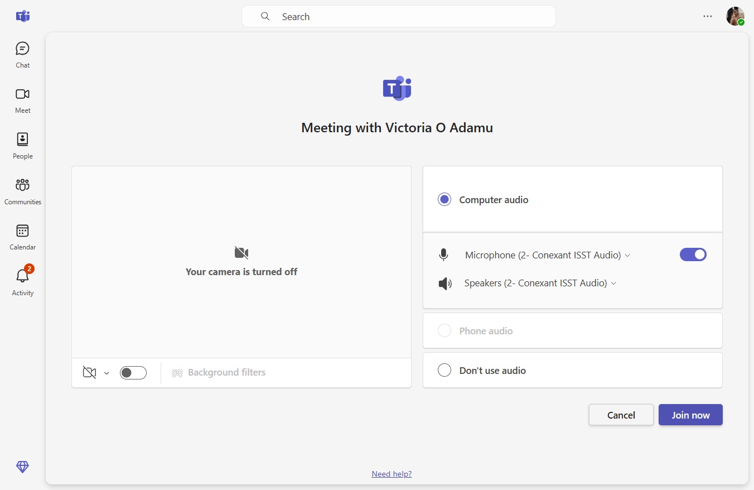
Task: Open the People contacts section
Action: 23,146
